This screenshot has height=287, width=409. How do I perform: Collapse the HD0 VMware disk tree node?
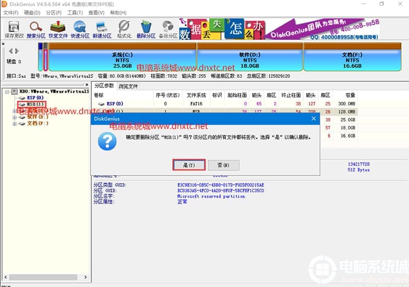click(7, 92)
